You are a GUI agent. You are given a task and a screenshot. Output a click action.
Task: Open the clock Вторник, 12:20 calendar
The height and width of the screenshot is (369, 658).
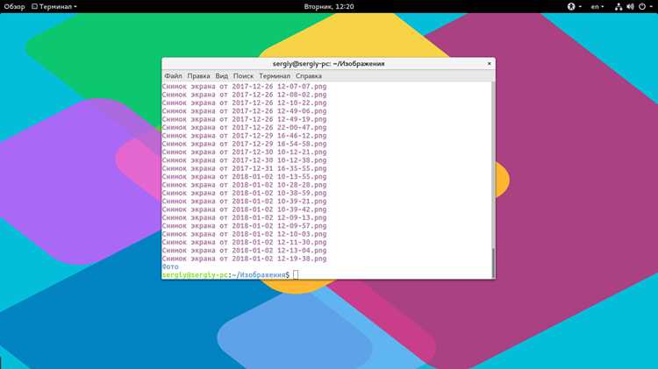coord(329,6)
